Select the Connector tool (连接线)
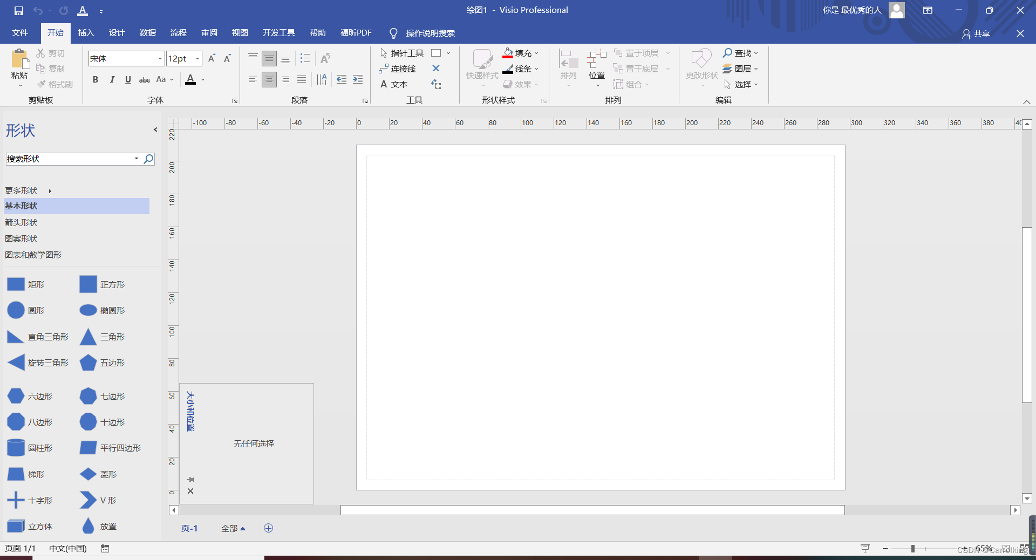The height and width of the screenshot is (560, 1036). (x=398, y=69)
